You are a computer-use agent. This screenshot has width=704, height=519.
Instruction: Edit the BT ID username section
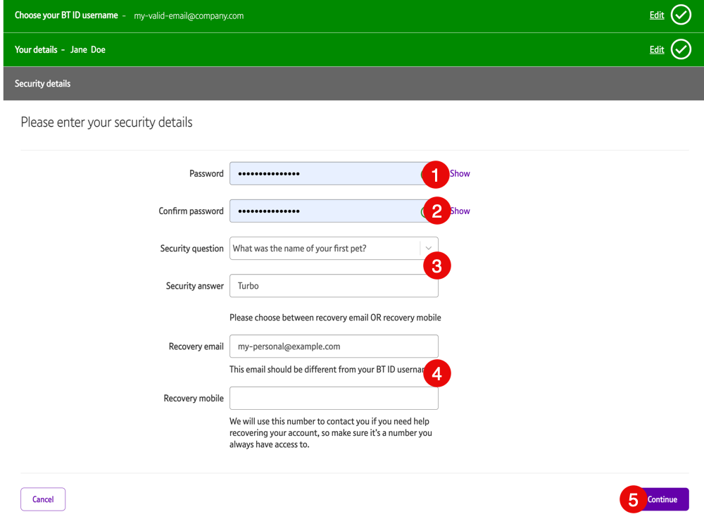click(656, 15)
